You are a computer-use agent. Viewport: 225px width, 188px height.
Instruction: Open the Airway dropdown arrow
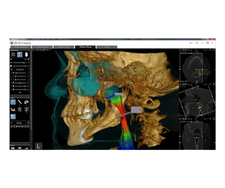(x=26, y=123)
